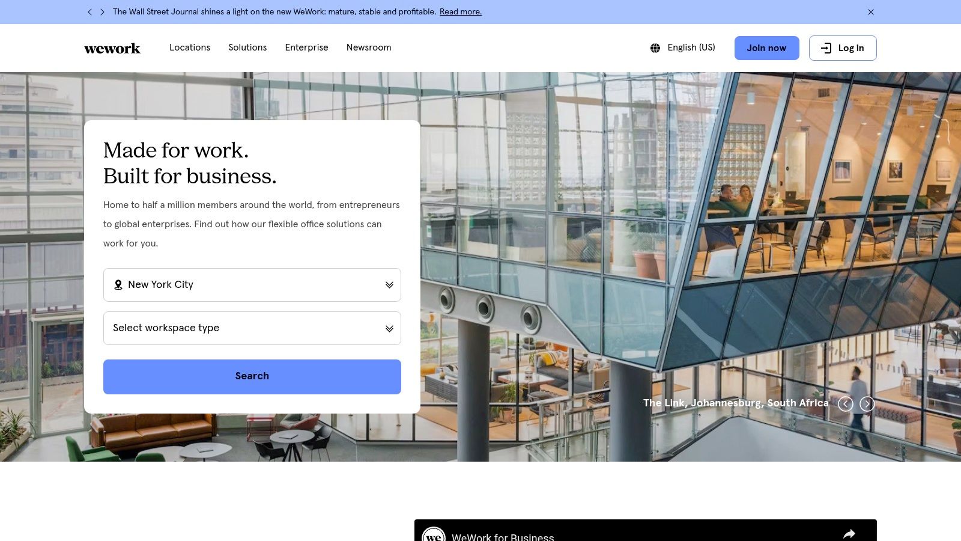
Task: Click The Link, Johannesburg, South Africa caption
Action: pos(736,403)
